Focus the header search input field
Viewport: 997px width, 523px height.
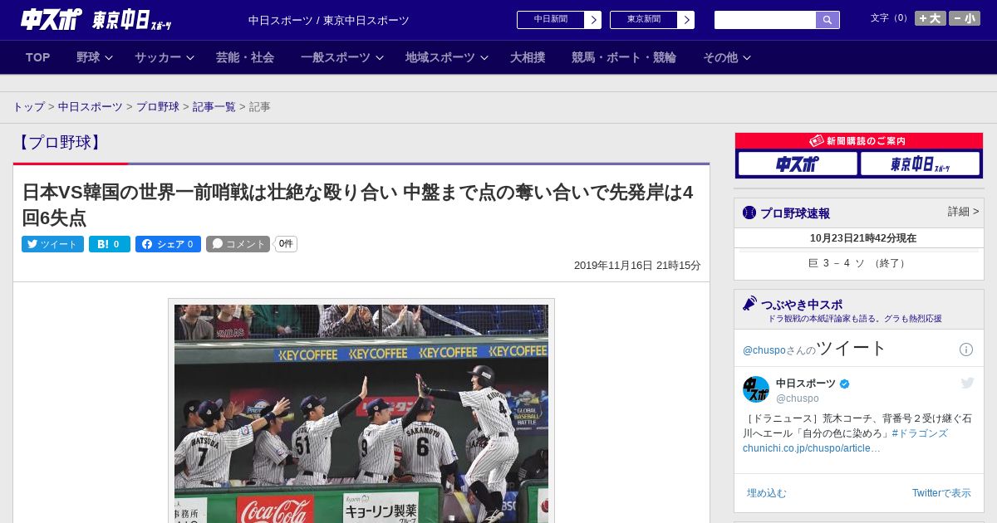coord(765,20)
